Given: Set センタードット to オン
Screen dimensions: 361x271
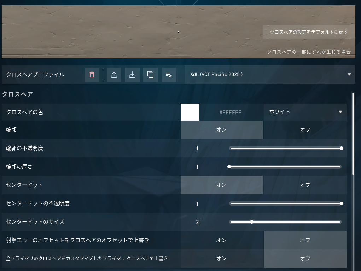Looking at the screenshot, I should (x=221, y=185).
